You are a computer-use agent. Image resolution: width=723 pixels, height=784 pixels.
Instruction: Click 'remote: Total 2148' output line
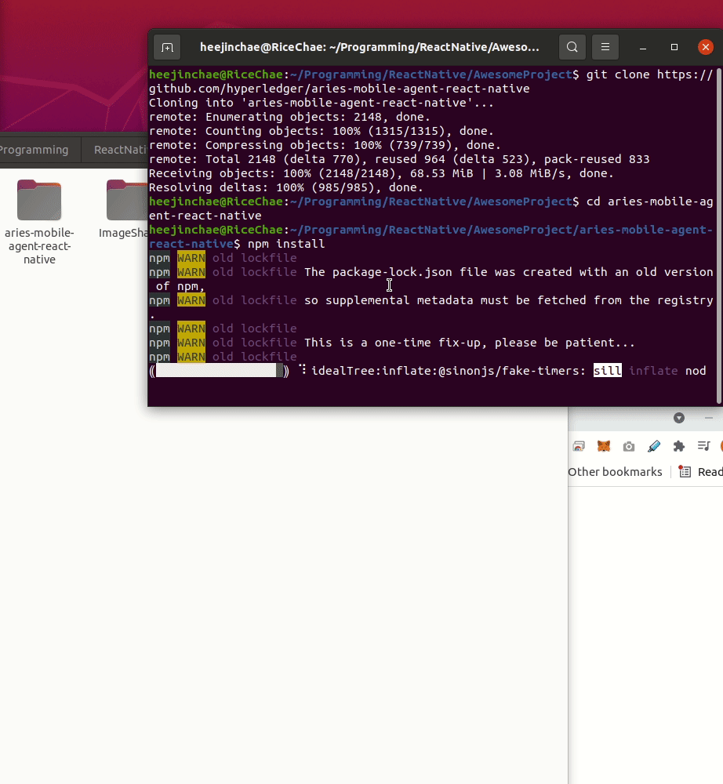(399, 159)
